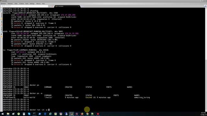The height and width of the screenshot is (116, 207).
Task: Click the container ID fc7e975aacf8
Action: coord(9,97)
